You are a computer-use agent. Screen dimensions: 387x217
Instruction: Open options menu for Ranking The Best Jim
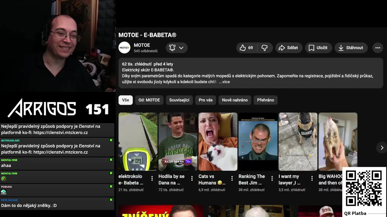[x=272, y=178]
